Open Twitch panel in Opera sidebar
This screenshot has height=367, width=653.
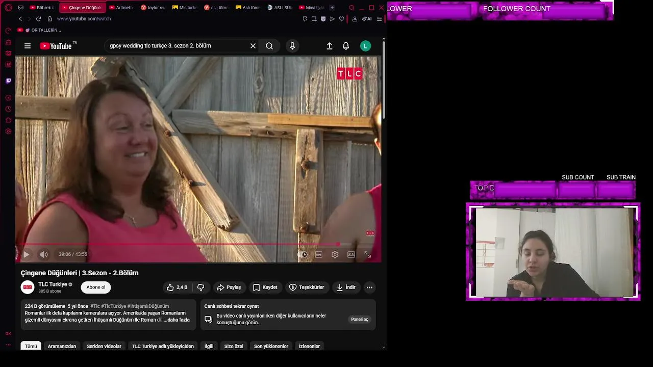(x=8, y=81)
